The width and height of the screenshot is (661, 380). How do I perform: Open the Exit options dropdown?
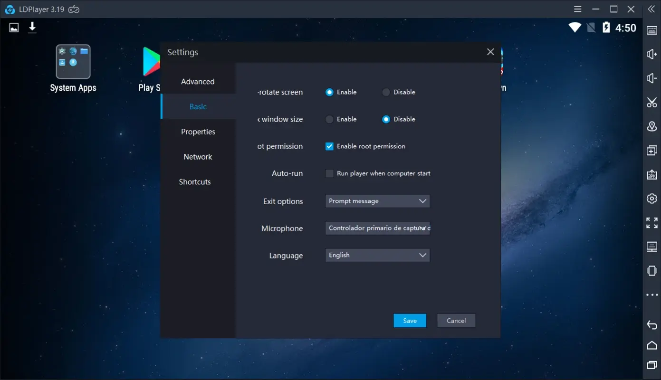pyautogui.click(x=377, y=201)
